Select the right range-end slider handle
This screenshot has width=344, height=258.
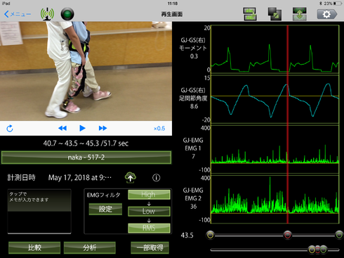pos(339,235)
